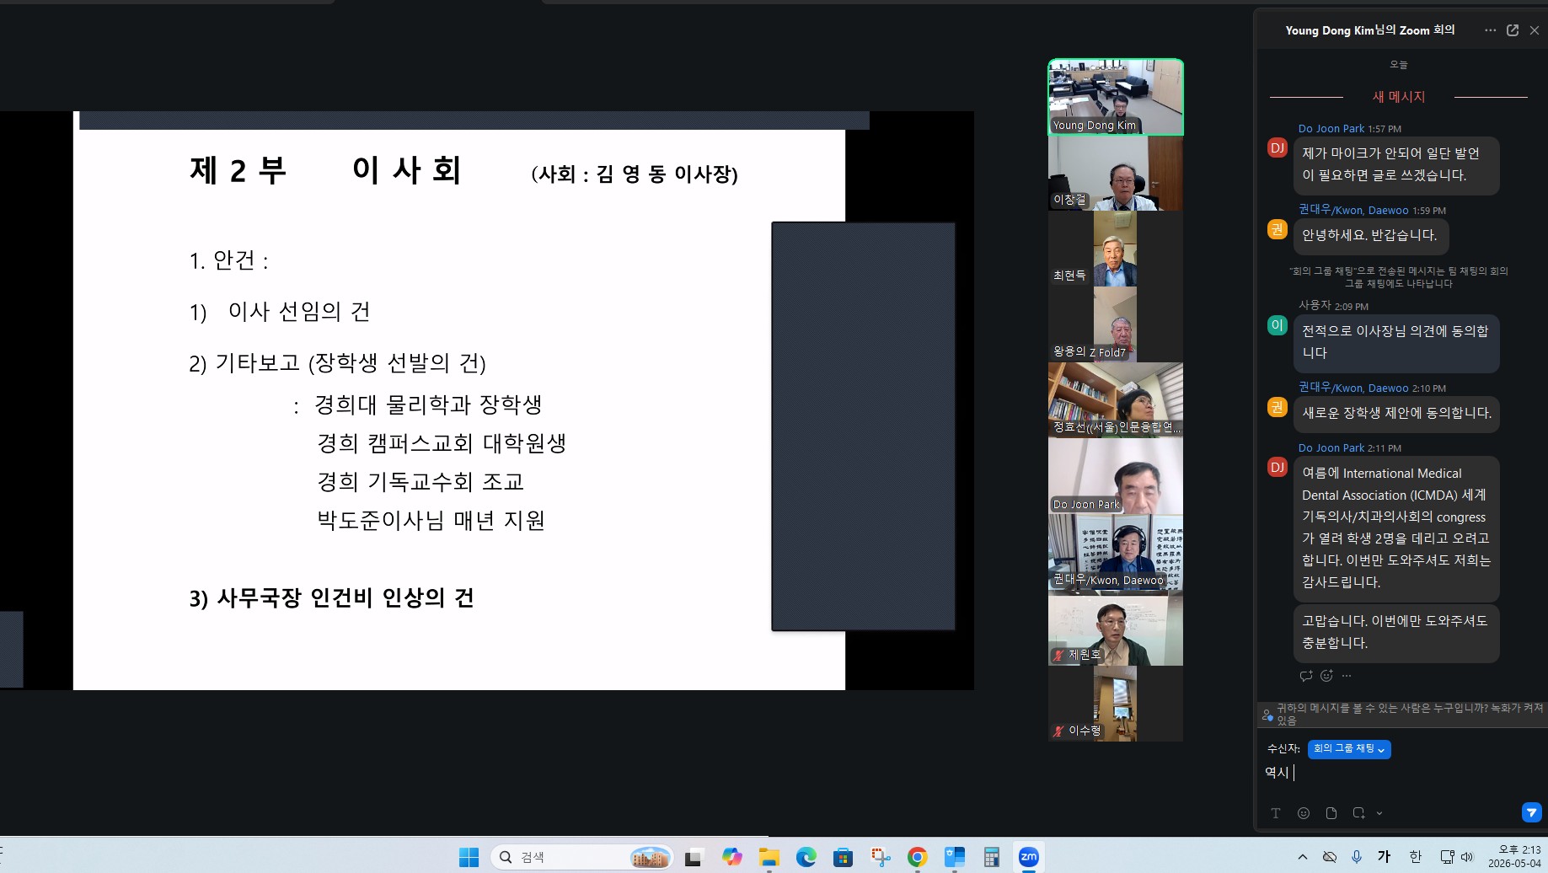Click slide item '1) 이사 선임의 건'
The width and height of the screenshot is (1548, 873).
coord(280,312)
